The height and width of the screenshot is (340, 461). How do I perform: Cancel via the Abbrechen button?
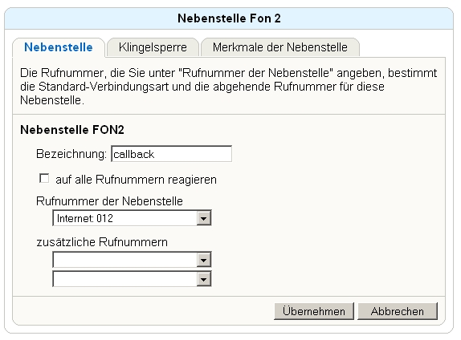tap(398, 311)
